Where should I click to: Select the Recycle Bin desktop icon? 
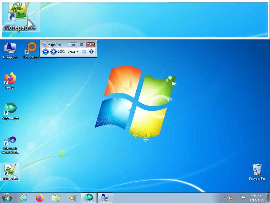coord(257,172)
